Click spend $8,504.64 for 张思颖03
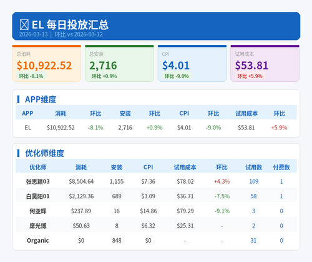Screen dimensions: 312x262 coord(81,181)
